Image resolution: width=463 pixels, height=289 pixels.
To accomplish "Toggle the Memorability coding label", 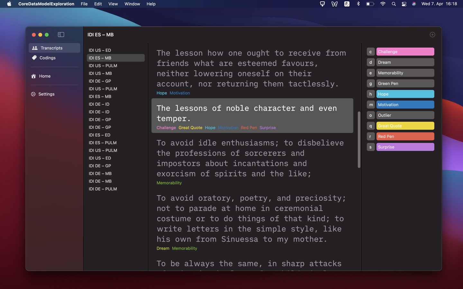I will (x=405, y=73).
